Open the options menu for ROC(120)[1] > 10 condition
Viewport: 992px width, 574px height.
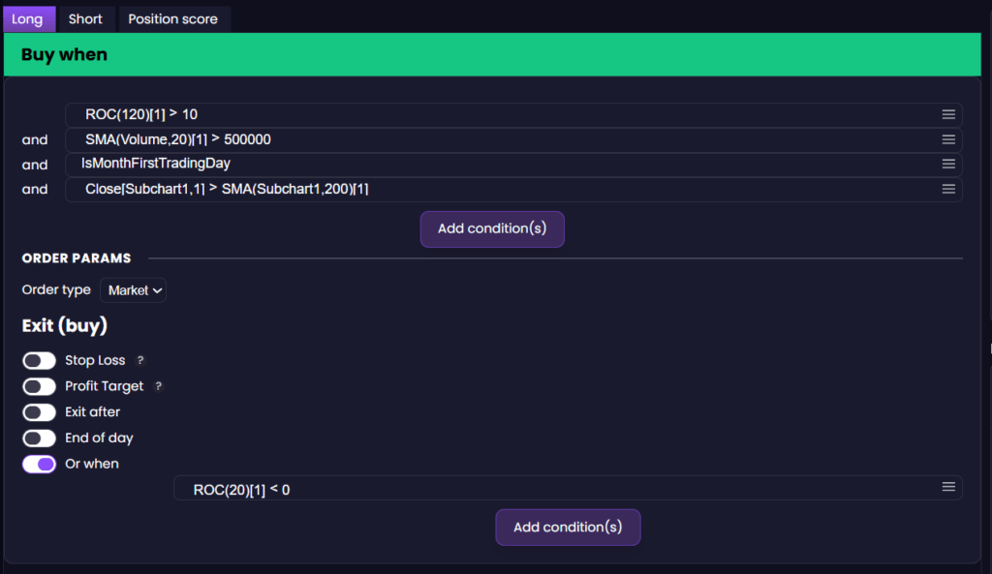click(x=948, y=114)
